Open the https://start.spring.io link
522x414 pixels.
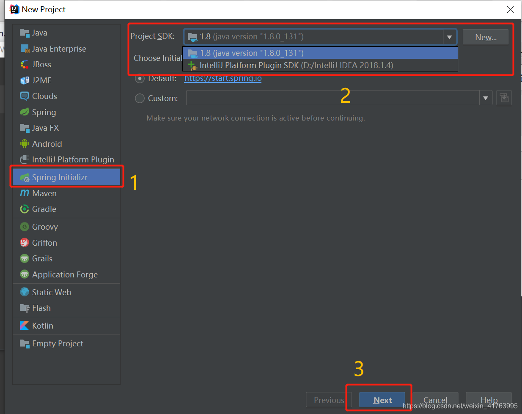coord(223,78)
